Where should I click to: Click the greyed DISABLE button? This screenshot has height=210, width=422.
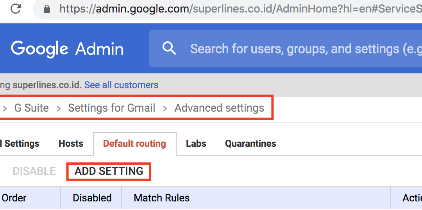[x=34, y=171]
